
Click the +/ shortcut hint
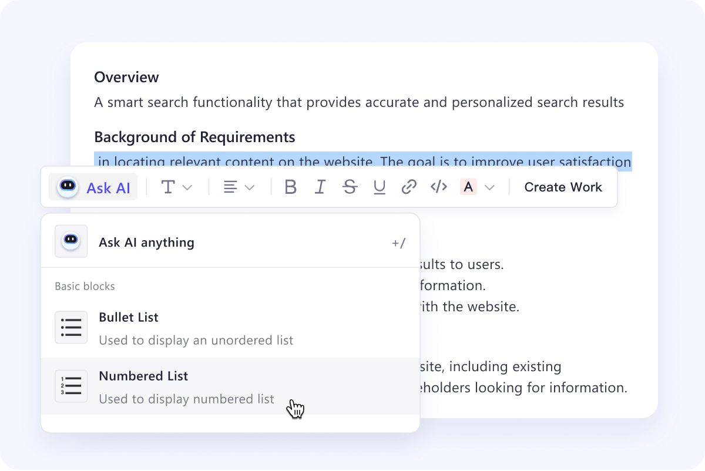tap(399, 242)
